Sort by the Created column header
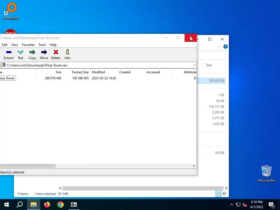This screenshot has height=210, width=280. [131, 72]
